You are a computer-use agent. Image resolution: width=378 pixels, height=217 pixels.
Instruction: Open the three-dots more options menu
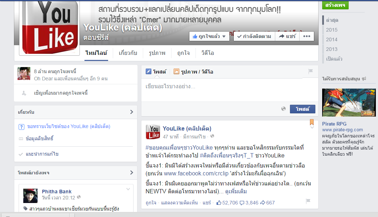307,36
